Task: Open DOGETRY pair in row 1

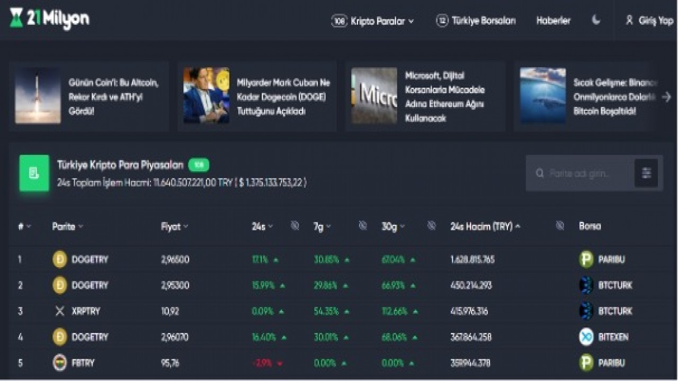Action: coord(90,259)
